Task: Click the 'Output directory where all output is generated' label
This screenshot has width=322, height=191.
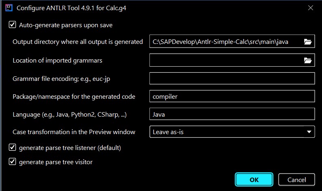Action: (x=78, y=42)
